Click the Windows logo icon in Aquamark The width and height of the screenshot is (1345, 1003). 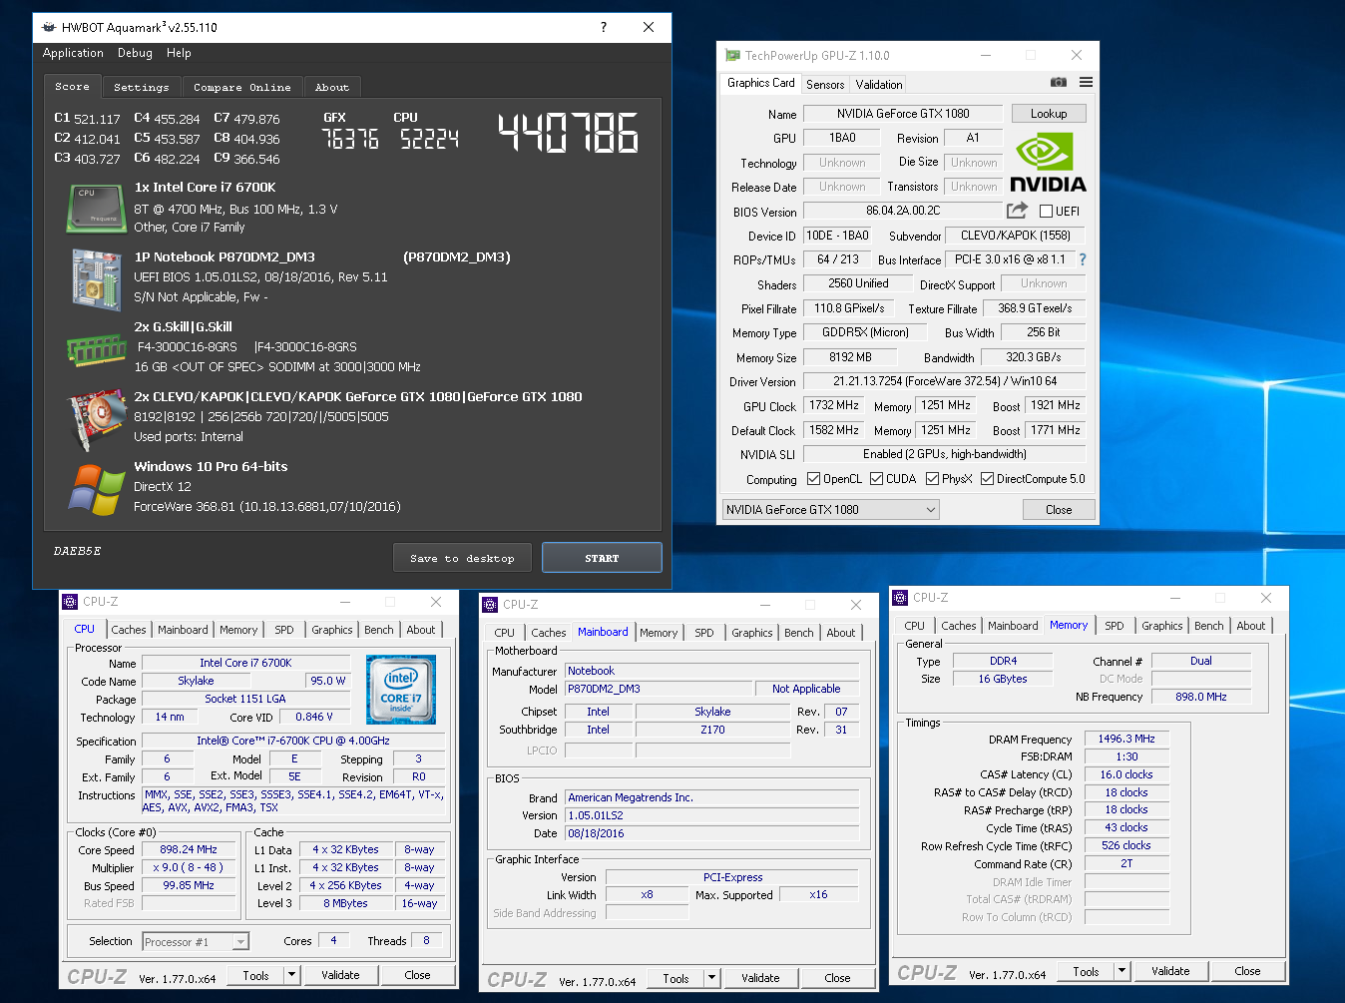click(97, 490)
